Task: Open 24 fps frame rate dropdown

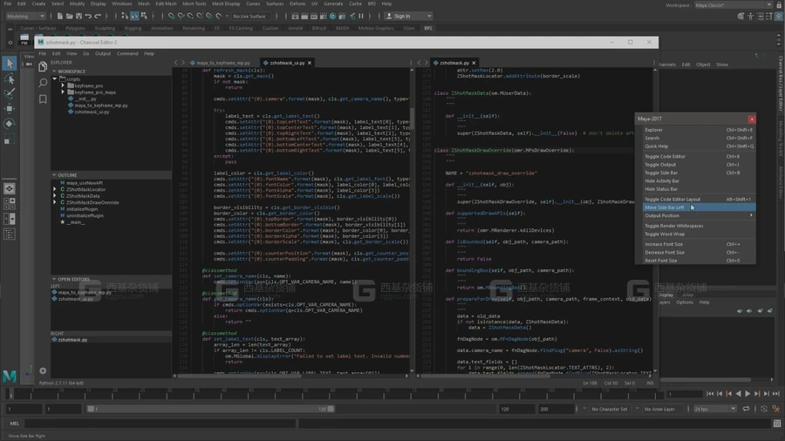Action: 714,409
